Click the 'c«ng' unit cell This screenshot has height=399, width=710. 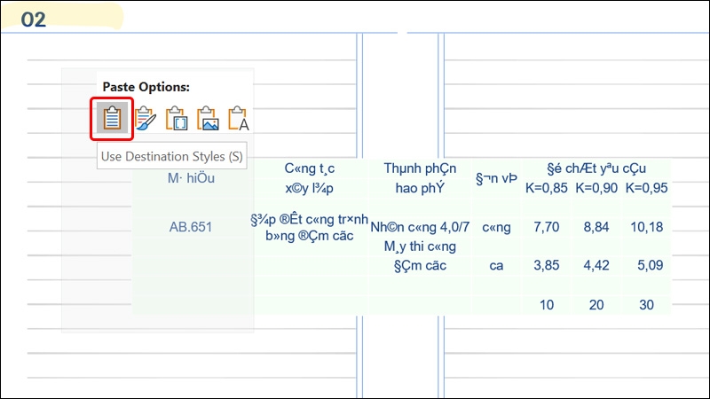point(496,227)
